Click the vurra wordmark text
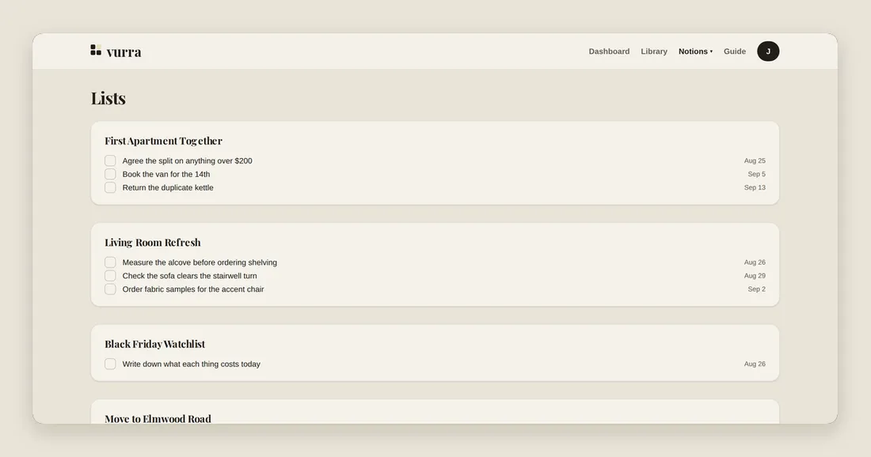The height and width of the screenshot is (457, 871). click(124, 51)
